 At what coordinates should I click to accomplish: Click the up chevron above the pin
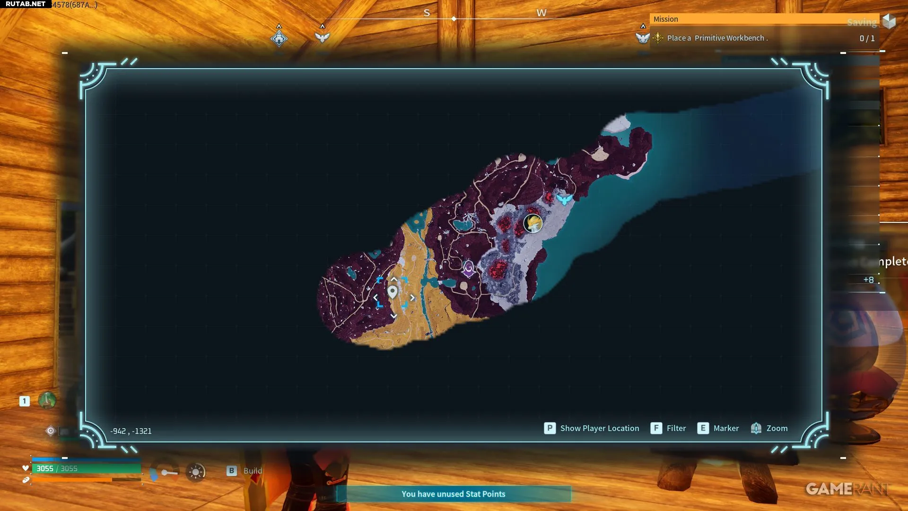coord(394,279)
